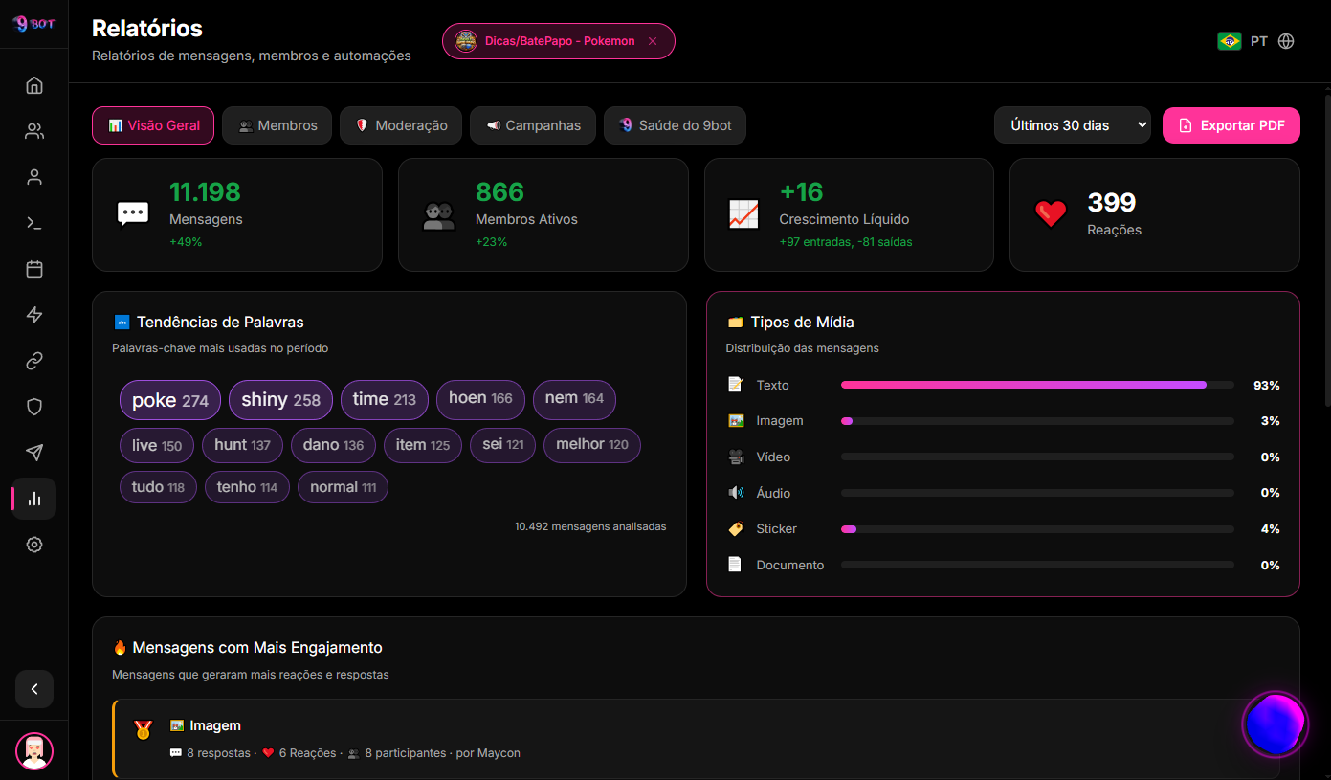Switch to the Moderação tab
This screenshot has width=1331, height=780.
click(401, 125)
